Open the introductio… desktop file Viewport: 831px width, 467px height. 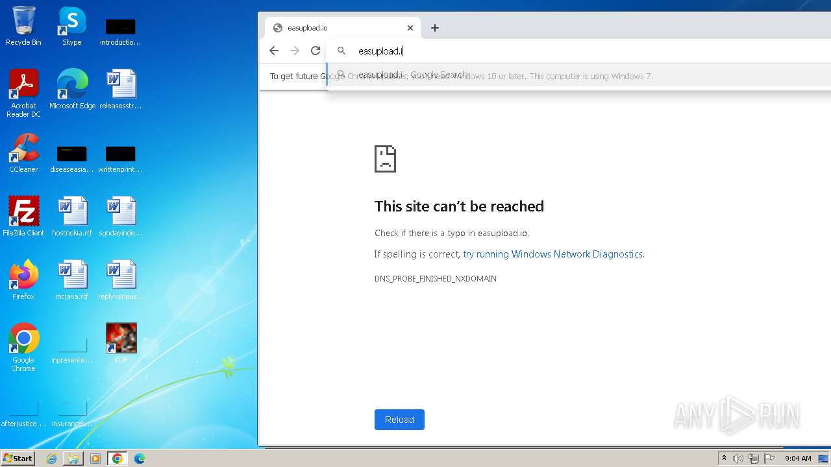(x=121, y=32)
